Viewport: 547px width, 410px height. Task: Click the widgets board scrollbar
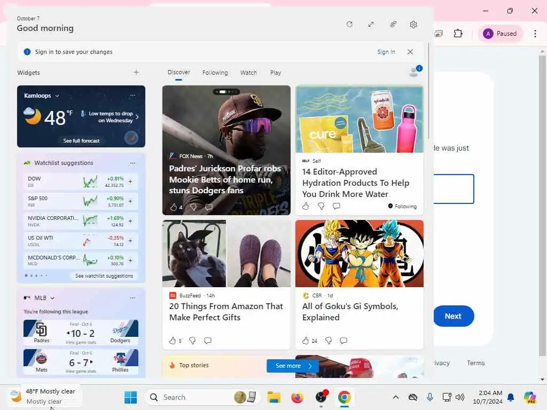coord(428,91)
